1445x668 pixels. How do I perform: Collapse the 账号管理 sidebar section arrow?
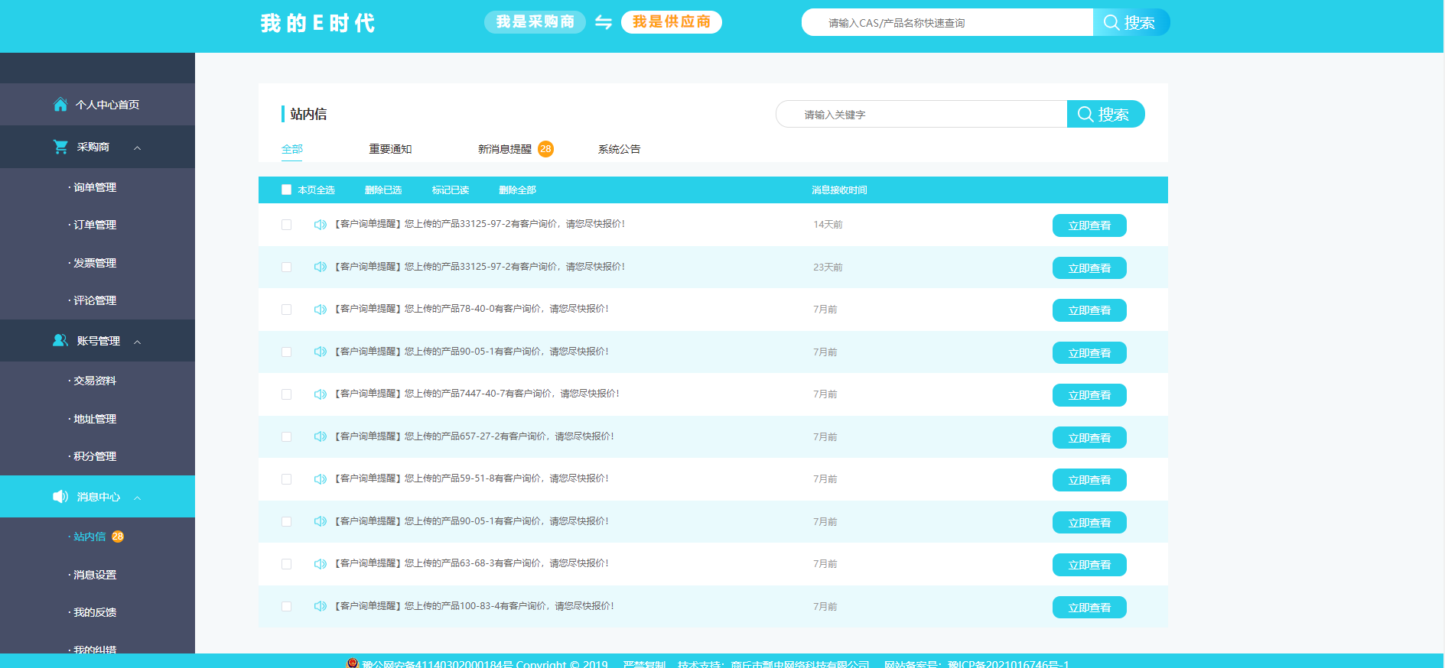pyautogui.click(x=138, y=342)
